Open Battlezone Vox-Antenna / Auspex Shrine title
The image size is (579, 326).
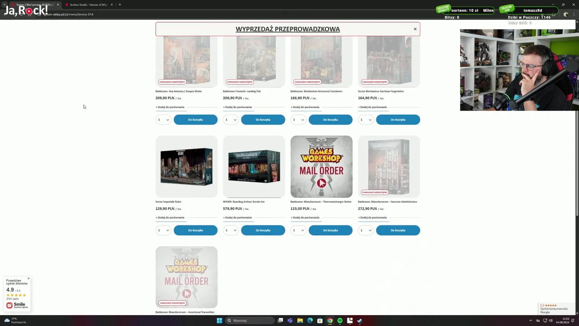(179, 91)
